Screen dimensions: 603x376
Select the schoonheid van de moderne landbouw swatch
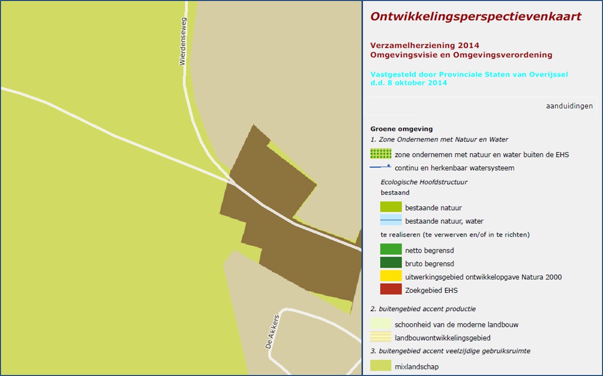pos(381,324)
